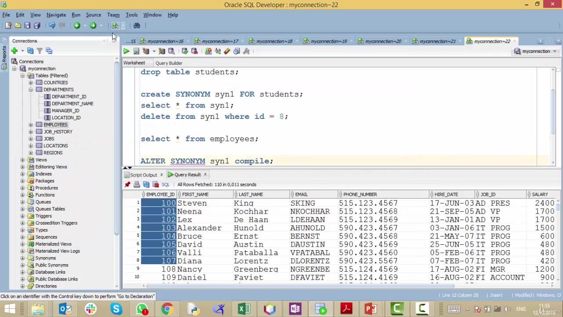Image resolution: width=563 pixels, height=317 pixels.
Task: Click the green Forward navigation arrow
Action: pyautogui.click(x=93, y=26)
